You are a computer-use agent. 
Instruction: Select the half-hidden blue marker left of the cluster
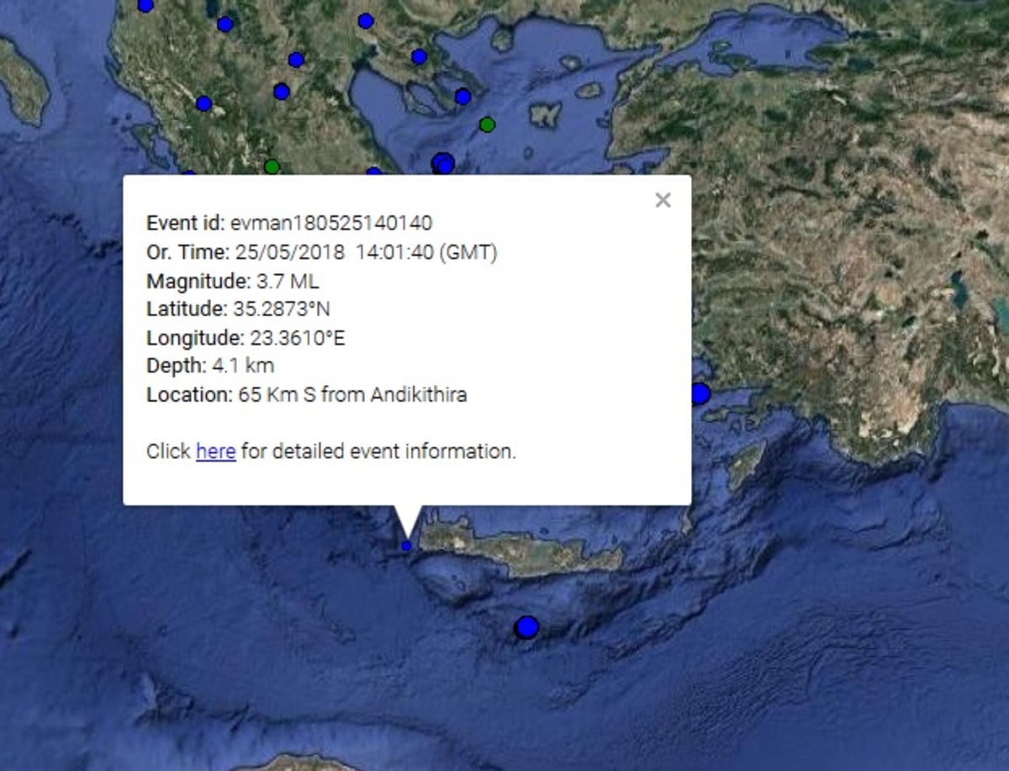[373, 173]
